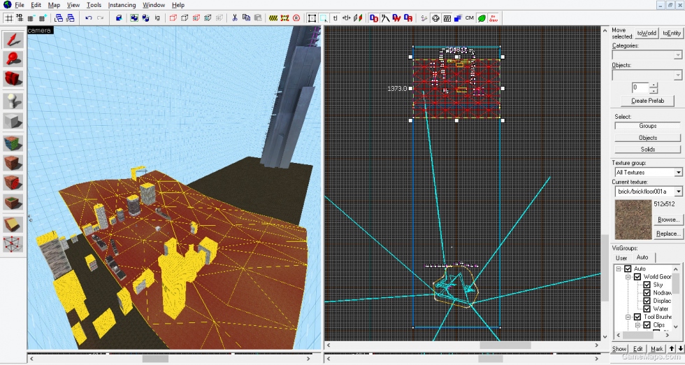This screenshot has height=365, width=685.
Task: Open the Instancing menu
Action: pyautogui.click(x=122, y=5)
